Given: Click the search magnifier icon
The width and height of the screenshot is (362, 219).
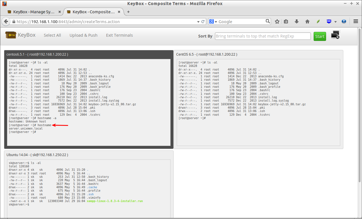Looking at the screenshot, I should coord(268,21).
